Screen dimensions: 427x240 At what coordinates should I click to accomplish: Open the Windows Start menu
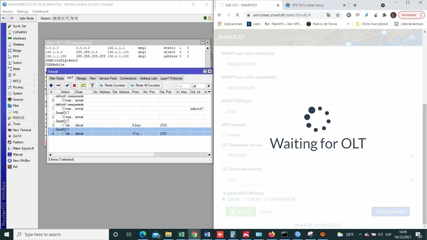(6, 235)
